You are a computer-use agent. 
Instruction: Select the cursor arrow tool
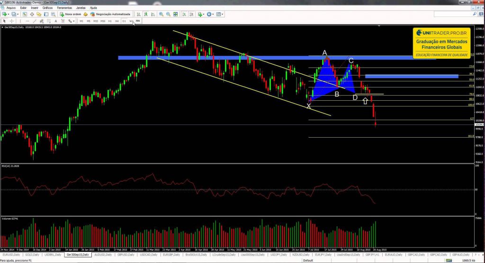pos(4,21)
